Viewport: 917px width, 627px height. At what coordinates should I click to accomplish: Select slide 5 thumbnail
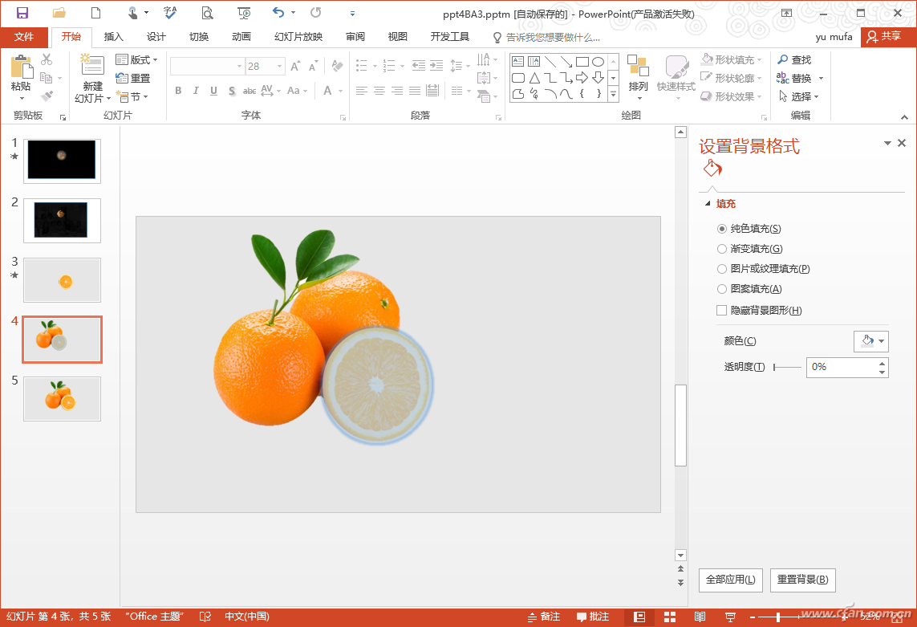(x=62, y=398)
